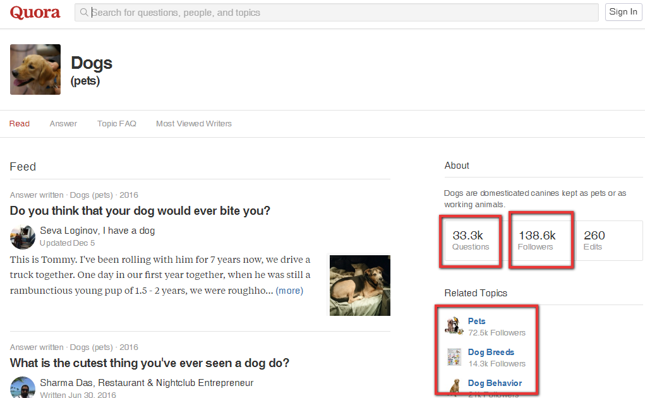
Task: Click Dogs (pets) label in first feed item
Action: 92,195
